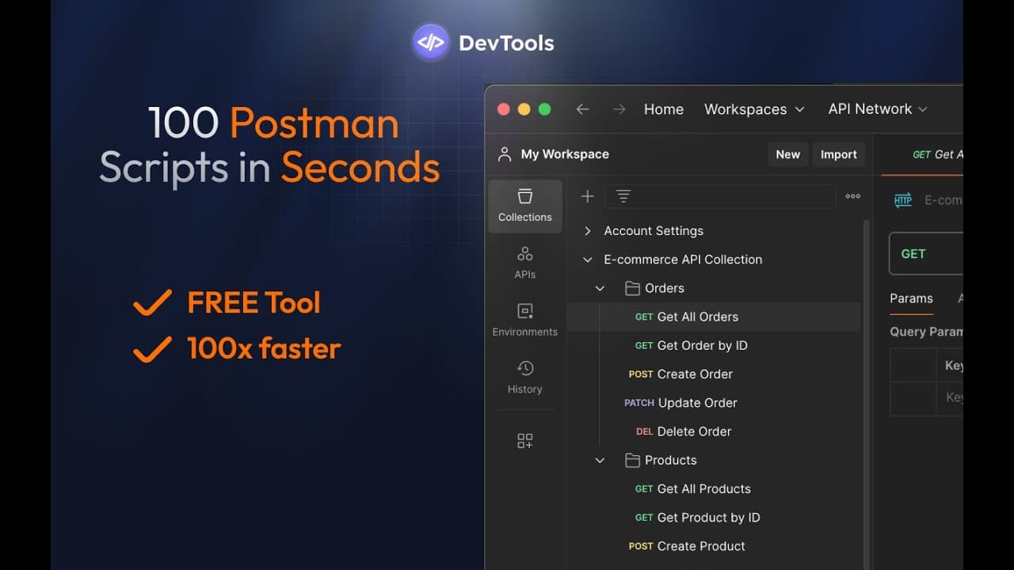
Task: Click the Orders folder icon
Action: 632,288
